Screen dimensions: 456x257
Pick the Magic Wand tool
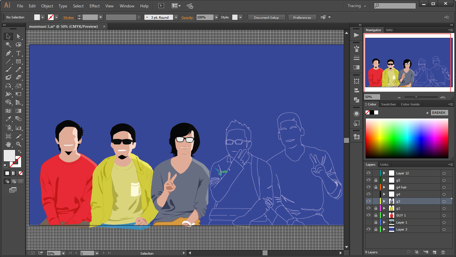point(8,45)
